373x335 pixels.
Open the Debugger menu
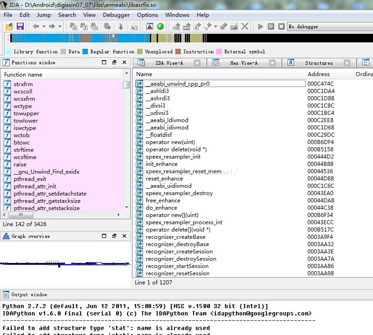coord(116,15)
